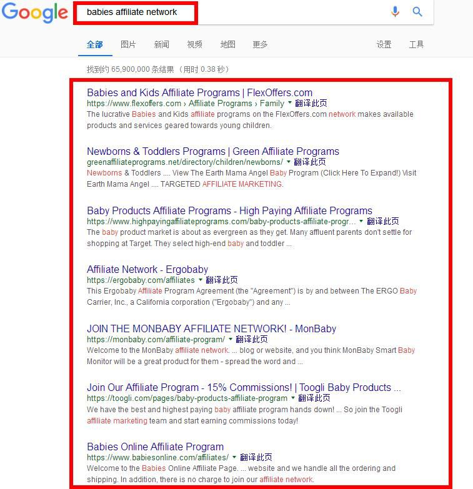The height and width of the screenshot is (489, 473).
Task: Click the magnifying glass search icon
Action: click(x=417, y=12)
